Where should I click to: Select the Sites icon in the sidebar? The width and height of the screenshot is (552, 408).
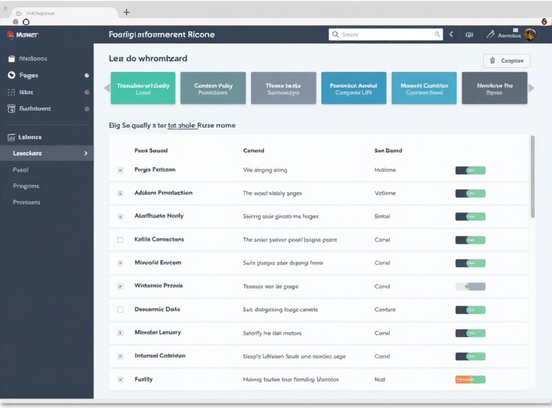pos(12,92)
